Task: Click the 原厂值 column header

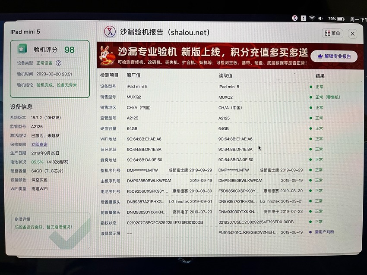Action: [133, 75]
